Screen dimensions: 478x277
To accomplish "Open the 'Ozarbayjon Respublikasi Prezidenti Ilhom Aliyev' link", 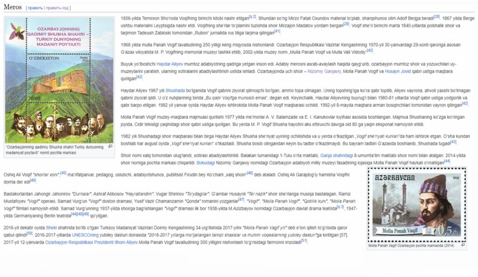I will (x=91, y=243).
